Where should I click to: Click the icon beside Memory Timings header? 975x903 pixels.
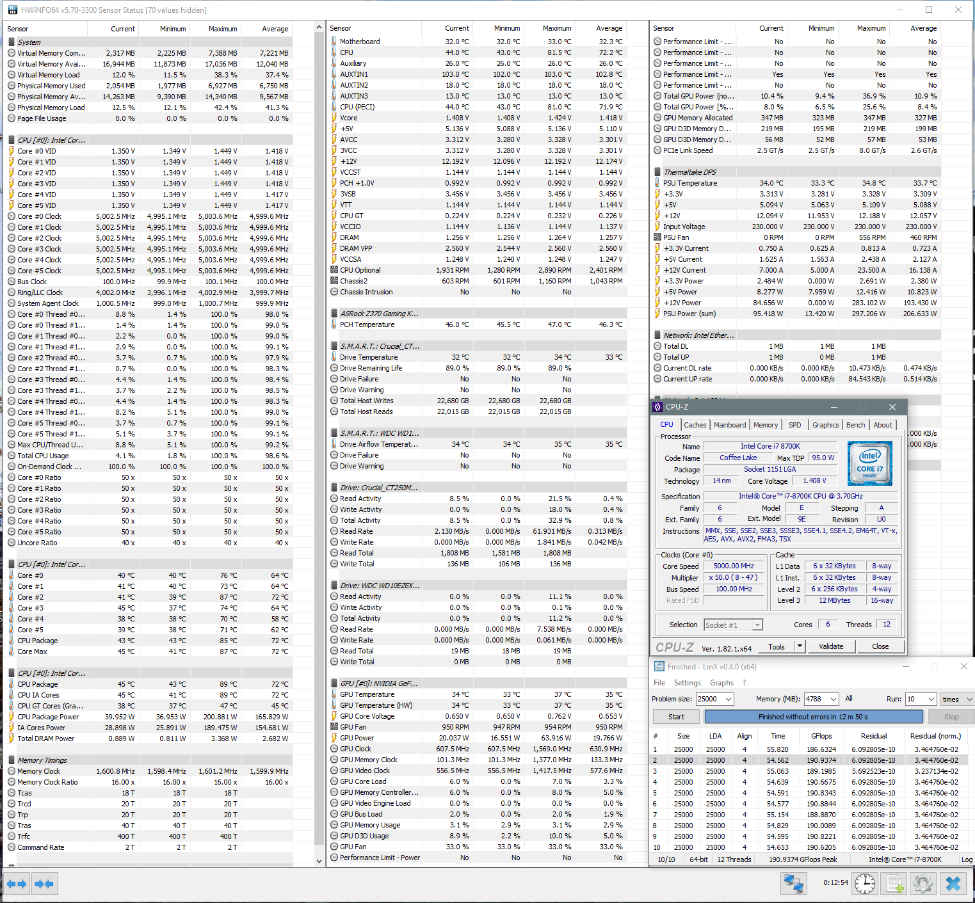pyautogui.click(x=12, y=760)
